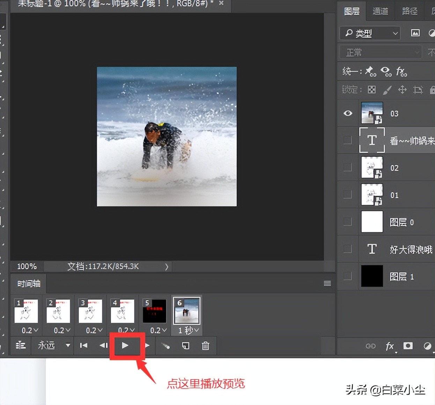Click the link layers icon at panel bottom

[x=371, y=346]
